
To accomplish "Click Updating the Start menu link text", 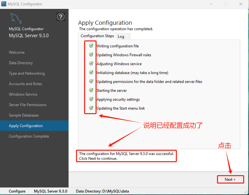I will click(121, 108).
